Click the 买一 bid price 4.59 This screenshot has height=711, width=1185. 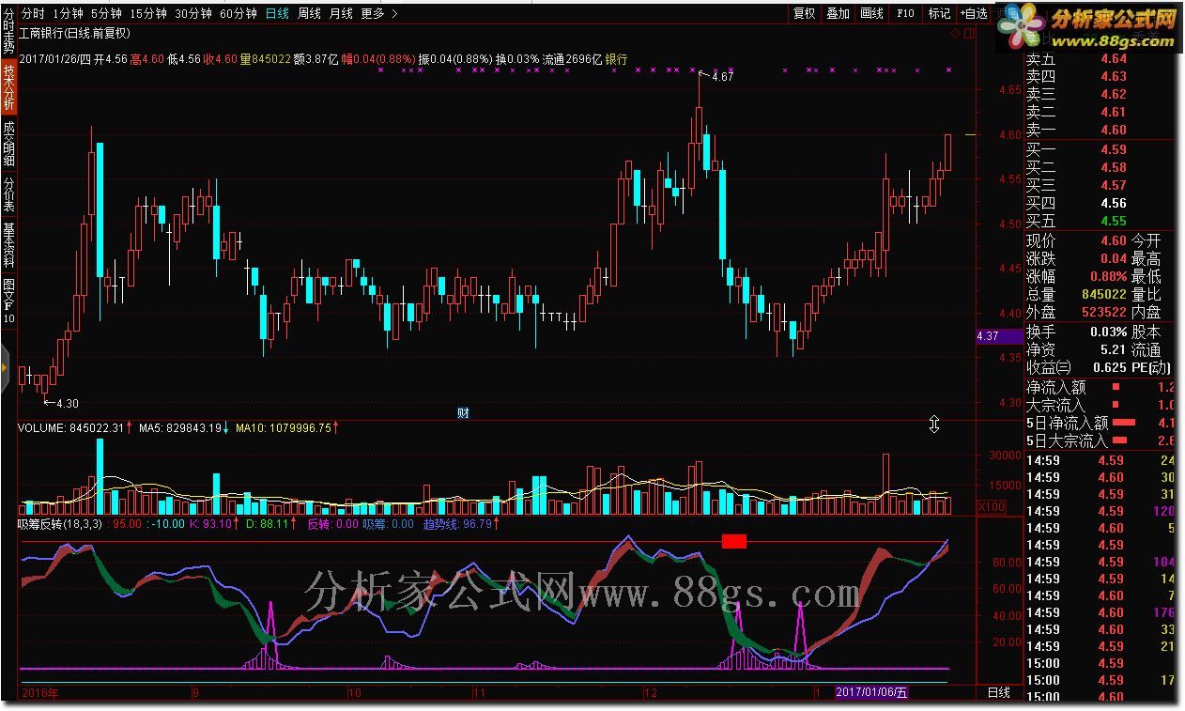[x=1113, y=149]
